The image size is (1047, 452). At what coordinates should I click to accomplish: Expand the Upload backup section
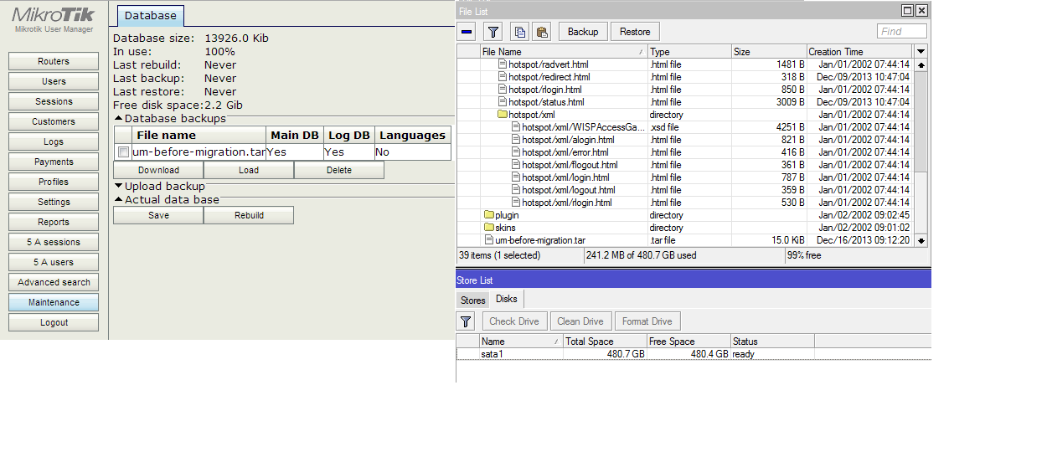point(118,186)
